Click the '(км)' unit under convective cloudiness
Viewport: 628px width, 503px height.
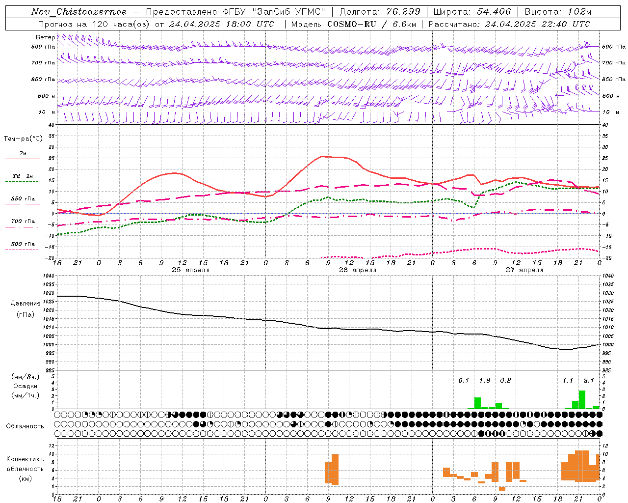click(26, 478)
